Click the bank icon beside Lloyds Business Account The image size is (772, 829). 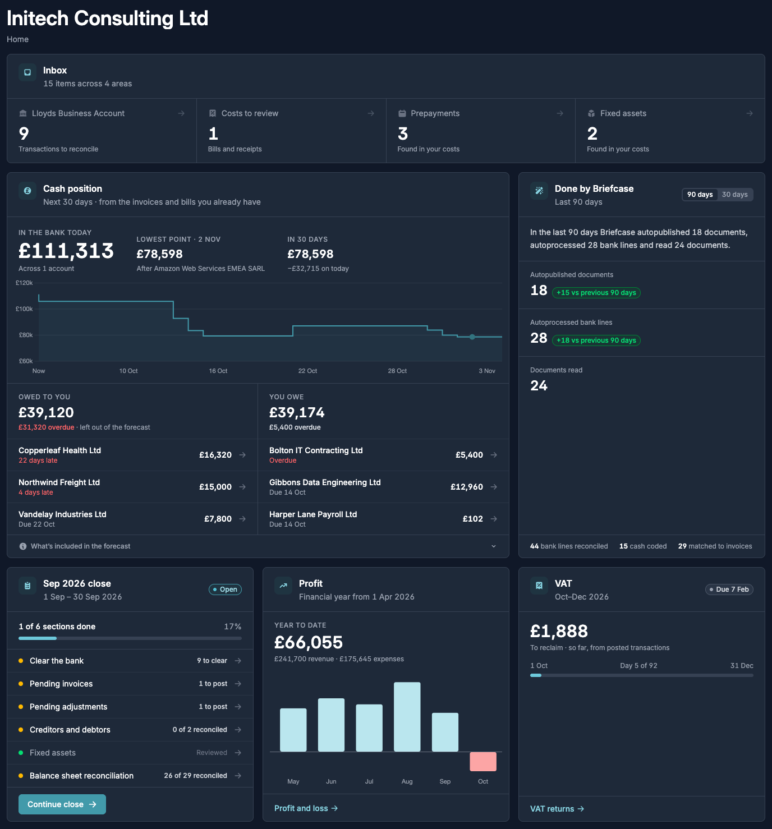pos(23,113)
